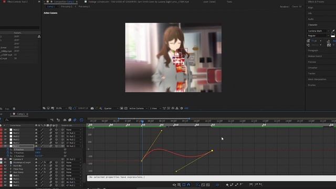Open the Quarter resolution dropdown

coord(111,108)
